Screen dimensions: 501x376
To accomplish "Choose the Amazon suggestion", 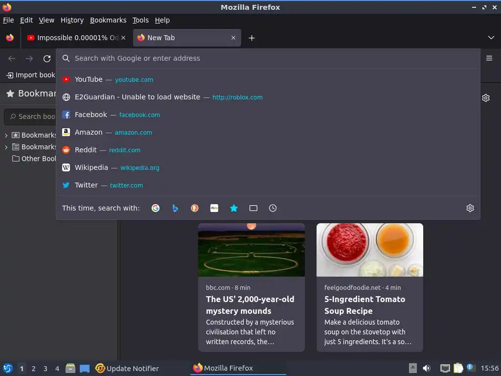I will click(268, 132).
